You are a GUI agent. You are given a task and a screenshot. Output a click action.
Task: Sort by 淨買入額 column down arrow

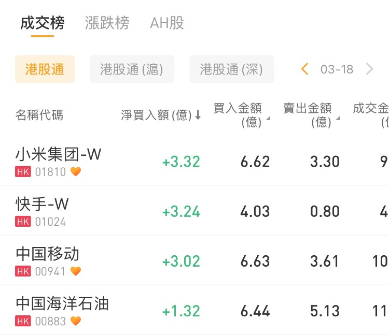198,115
